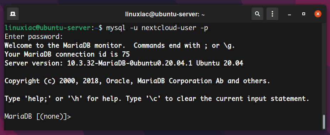Click 'Welcome to the MariaDB monitor' line
330x135 pixels.
67,45
